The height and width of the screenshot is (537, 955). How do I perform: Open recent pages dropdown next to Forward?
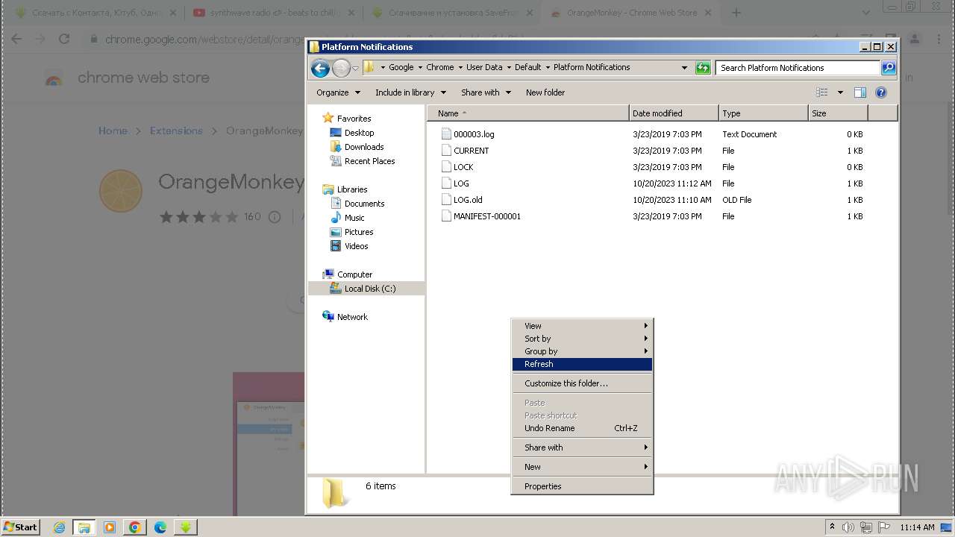356,68
